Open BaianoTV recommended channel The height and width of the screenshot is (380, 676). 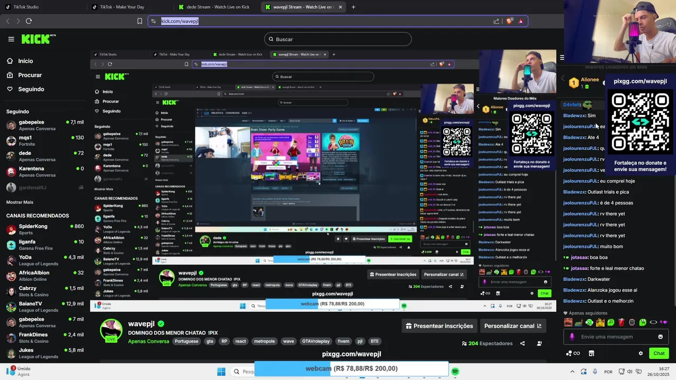45,307
